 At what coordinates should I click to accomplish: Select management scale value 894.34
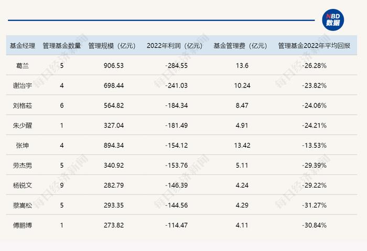coord(114,146)
